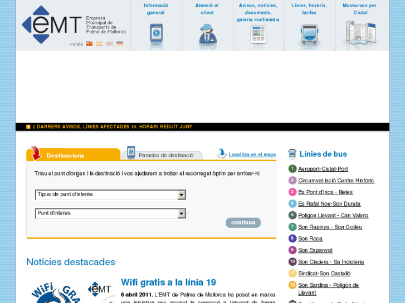The width and height of the screenshot is (405, 303).
Task: Open Avisos, notícies, documents menu
Action: (258, 12)
